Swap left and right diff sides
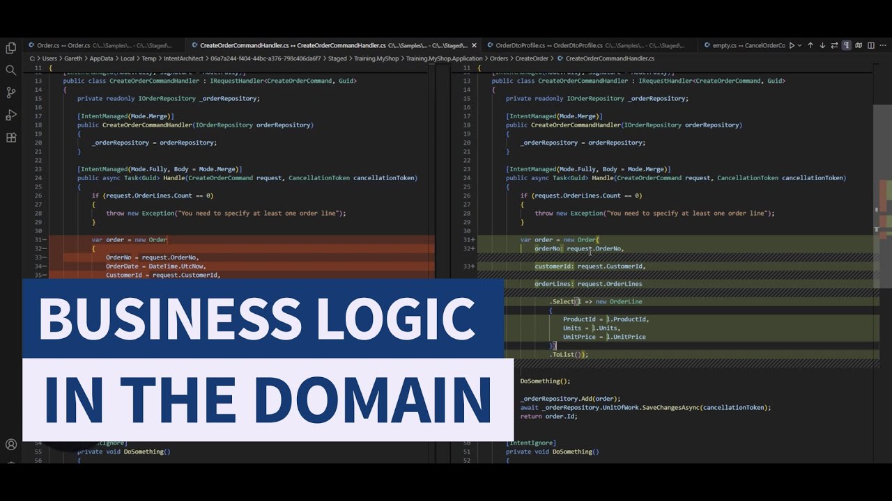Screen dimensions: 892x501 pos(835,45)
